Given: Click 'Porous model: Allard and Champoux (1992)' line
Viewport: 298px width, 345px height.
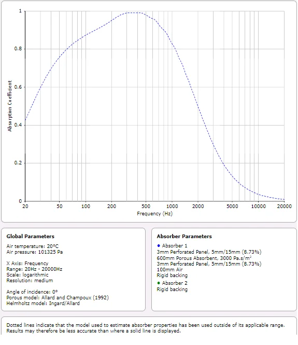Looking at the screenshot, I should click(58, 298).
